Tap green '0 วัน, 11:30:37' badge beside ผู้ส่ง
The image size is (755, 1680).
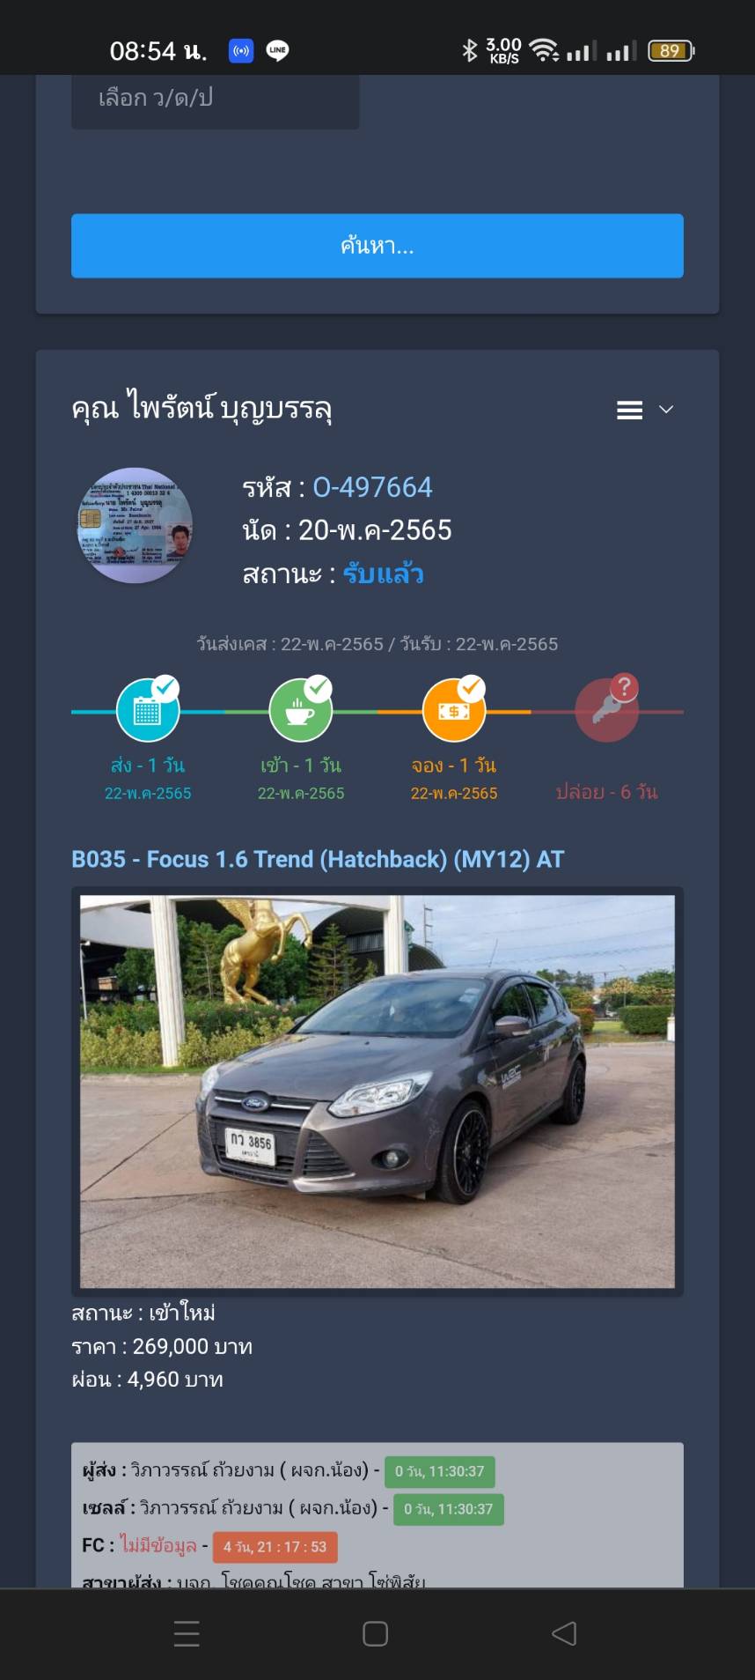pyautogui.click(x=440, y=1471)
